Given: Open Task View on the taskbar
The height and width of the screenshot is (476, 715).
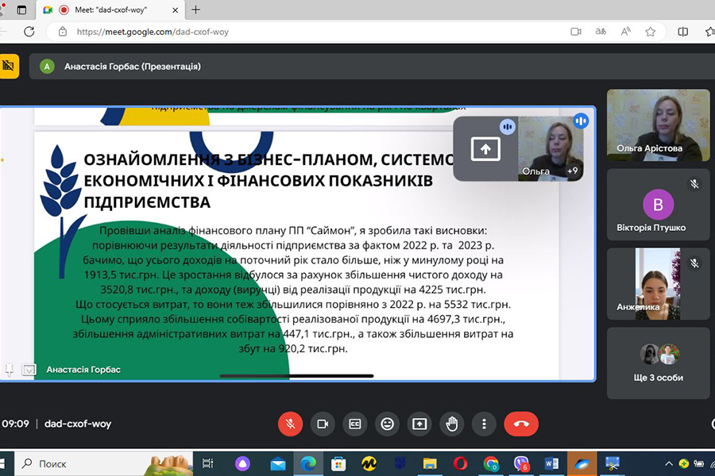Looking at the screenshot, I should tap(207, 463).
